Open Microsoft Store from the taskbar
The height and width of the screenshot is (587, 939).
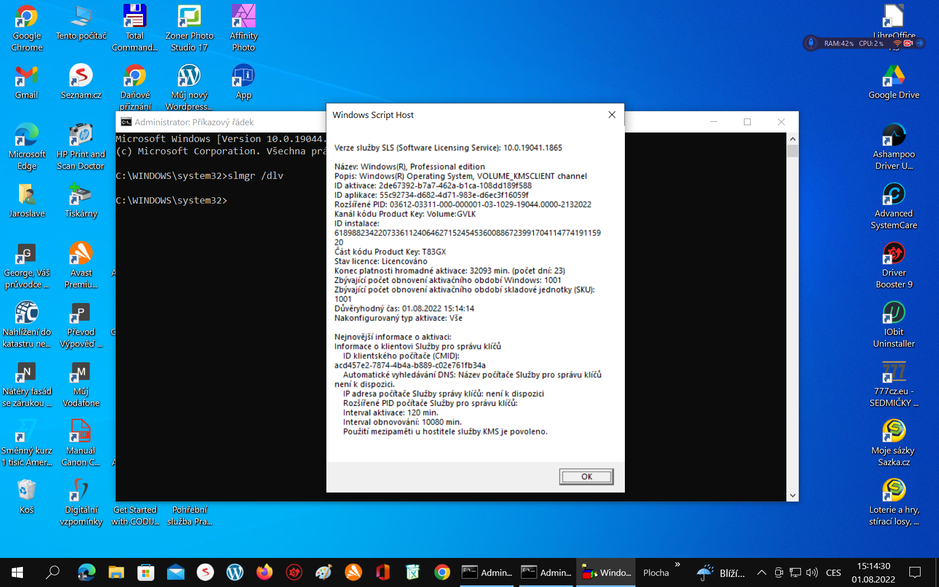point(145,572)
